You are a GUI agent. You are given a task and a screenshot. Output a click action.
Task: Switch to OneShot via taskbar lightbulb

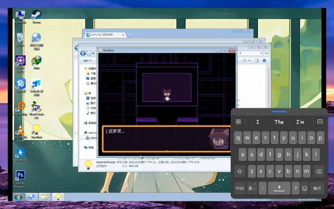coord(58,197)
